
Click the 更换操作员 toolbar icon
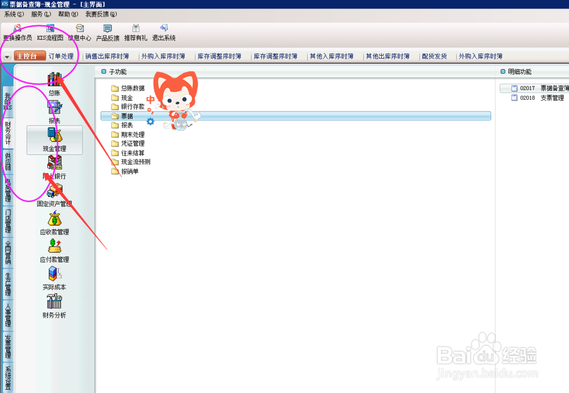(x=17, y=28)
